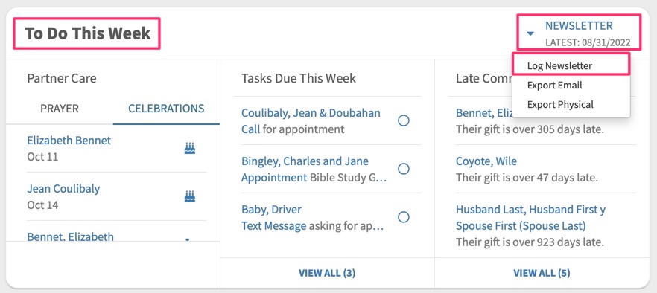The image size is (657, 293).
Task: Switch to the PRAYER tab
Action: tap(60, 109)
